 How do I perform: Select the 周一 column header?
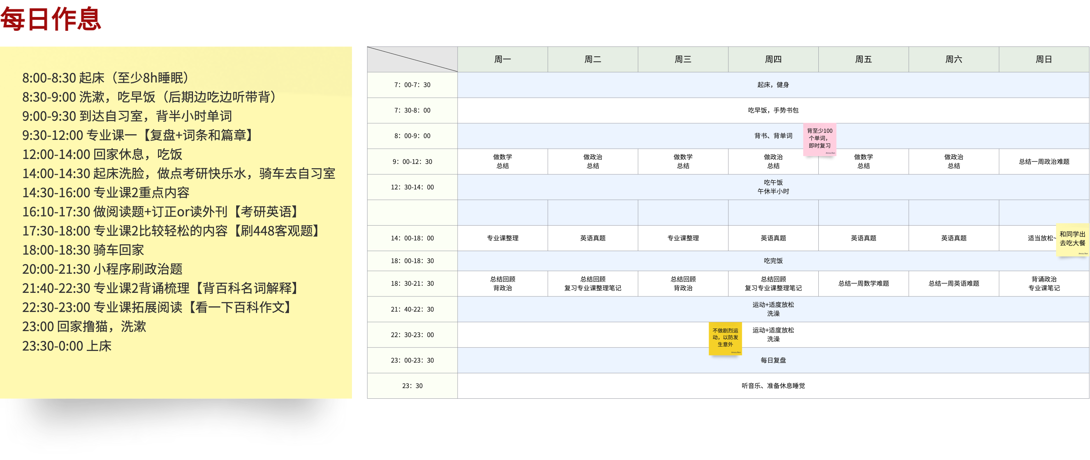502,59
